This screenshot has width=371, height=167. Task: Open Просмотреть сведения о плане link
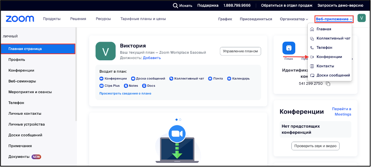pos(125,94)
